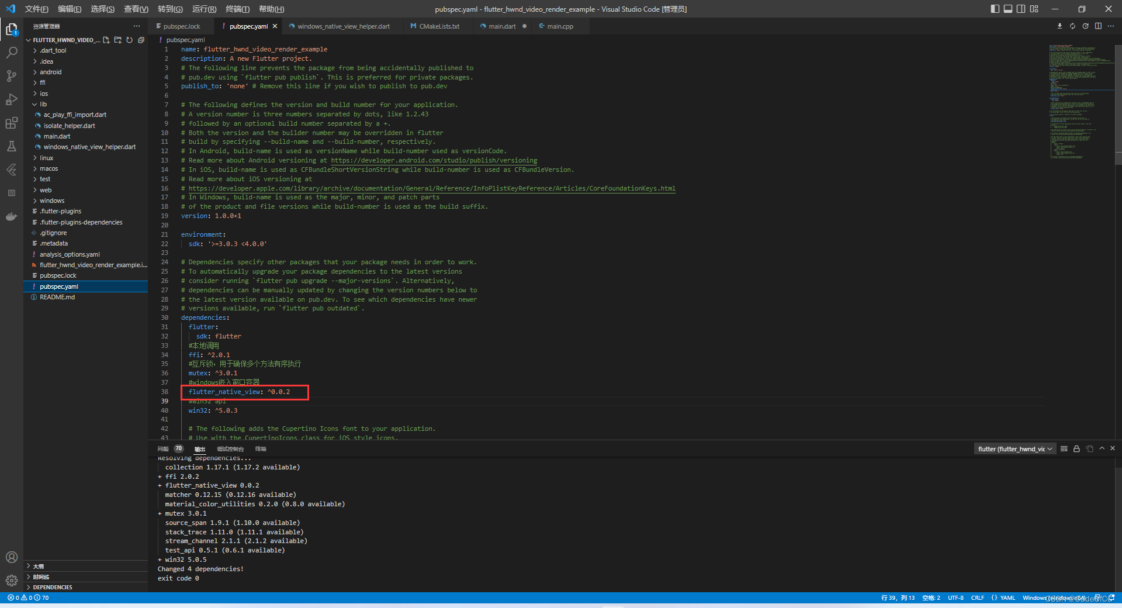Open editor More Actions ellipsis
Image resolution: width=1122 pixels, height=608 pixels.
click(1111, 26)
